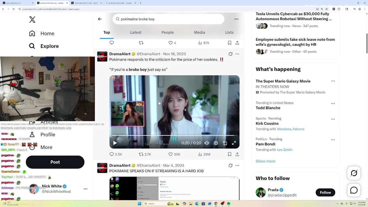
Task: Open video settings gear
Action: coord(216,143)
